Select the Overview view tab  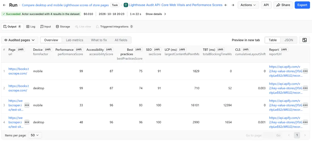(x=51, y=40)
